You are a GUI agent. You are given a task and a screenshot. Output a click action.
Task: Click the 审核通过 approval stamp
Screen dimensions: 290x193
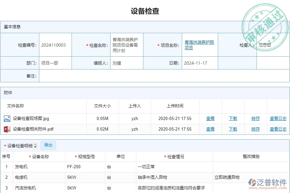(x=264, y=19)
